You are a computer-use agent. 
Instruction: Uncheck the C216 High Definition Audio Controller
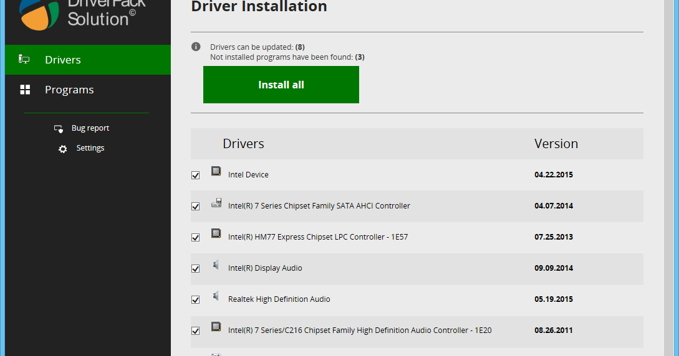(196, 330)
